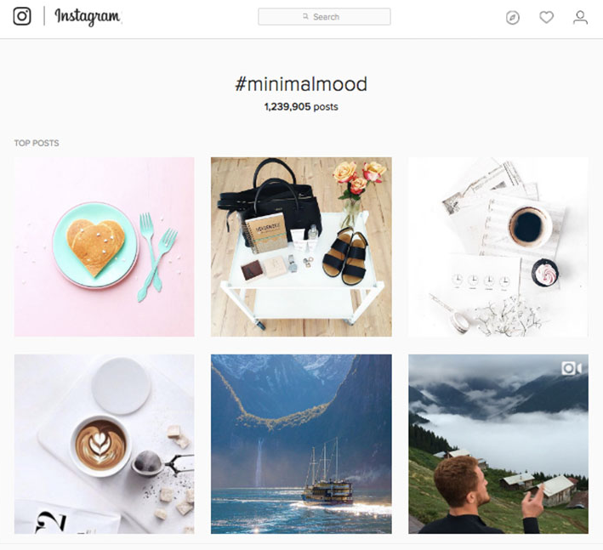Screen dimensions: 603x550
Task: Open the activity heart icon
Action: pos(546,17)
